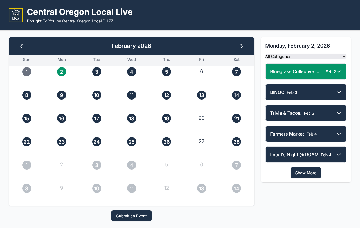Select February 2 highlighted in green
The height and width of the screenshot is (228, 360).
[62, 72]
